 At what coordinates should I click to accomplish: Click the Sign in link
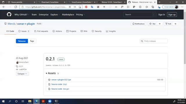click(x=162, y=15)
